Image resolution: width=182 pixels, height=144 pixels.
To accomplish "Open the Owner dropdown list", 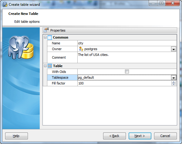I will (x=174, y=49).
